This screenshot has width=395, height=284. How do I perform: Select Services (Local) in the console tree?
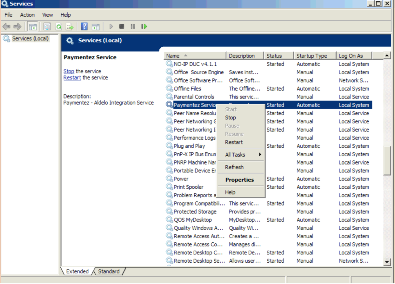30,39
